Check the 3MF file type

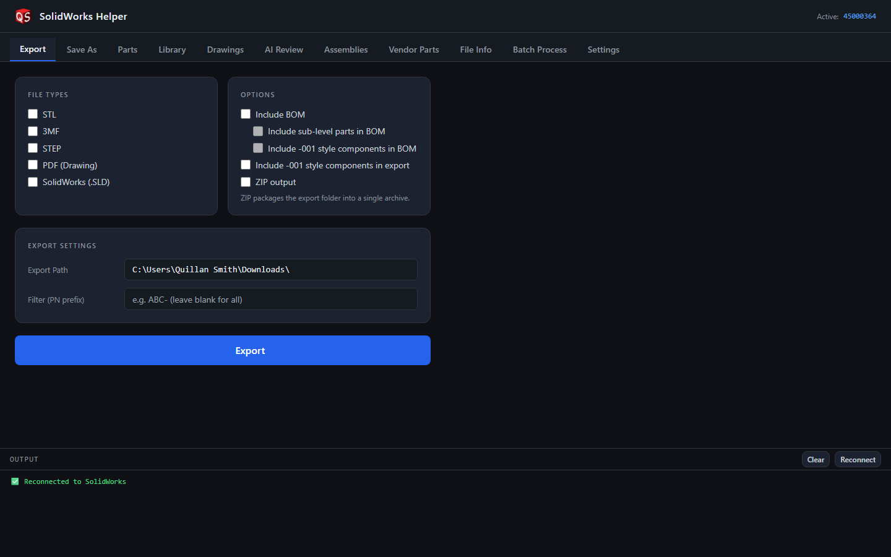[33, 131]
